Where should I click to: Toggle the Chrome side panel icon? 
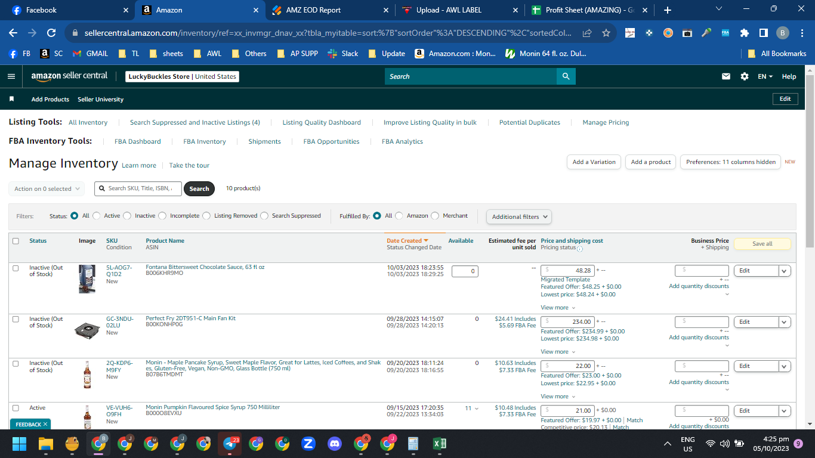[764, 33]
